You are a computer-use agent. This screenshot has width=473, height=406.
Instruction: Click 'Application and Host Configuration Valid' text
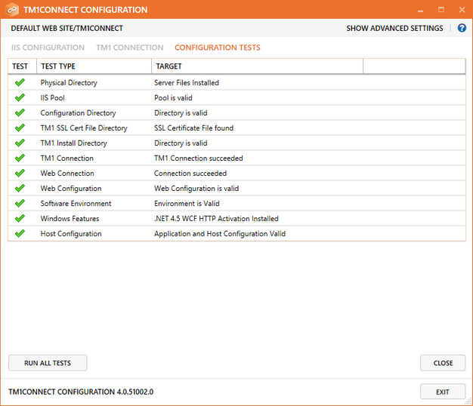[x=220, y=233]
